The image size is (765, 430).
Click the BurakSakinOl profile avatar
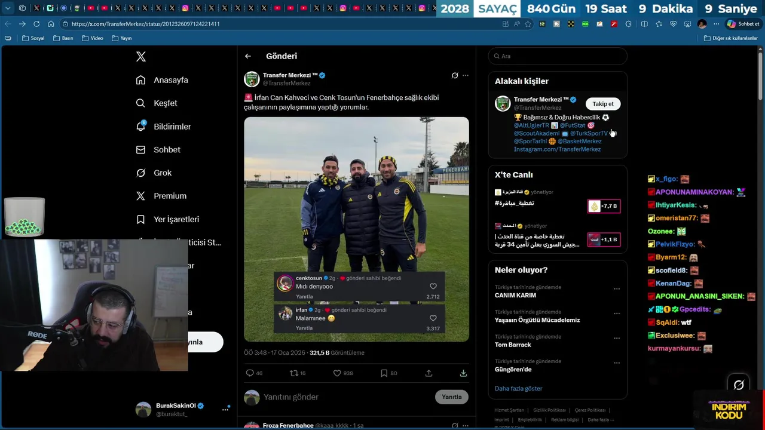click(x=143, y=409)
